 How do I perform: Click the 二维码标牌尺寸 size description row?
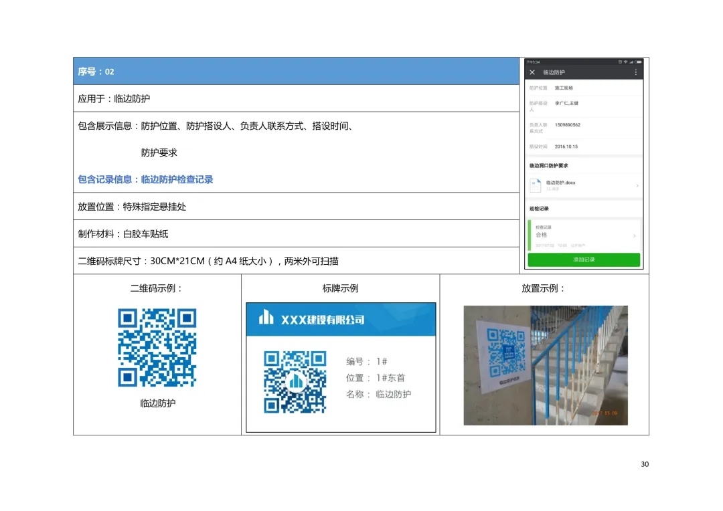(x=296, y=261)
